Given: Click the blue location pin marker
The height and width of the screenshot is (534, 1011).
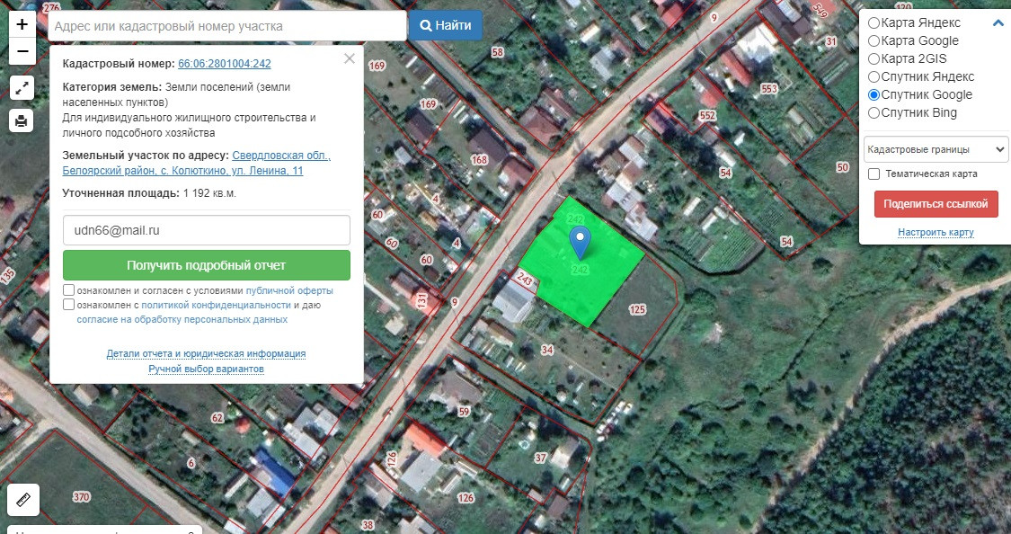Looking at the screenshot, I should coord(580,243).
